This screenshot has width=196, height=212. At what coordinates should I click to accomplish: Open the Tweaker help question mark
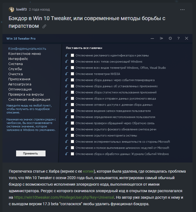click(x=178, y=38)
